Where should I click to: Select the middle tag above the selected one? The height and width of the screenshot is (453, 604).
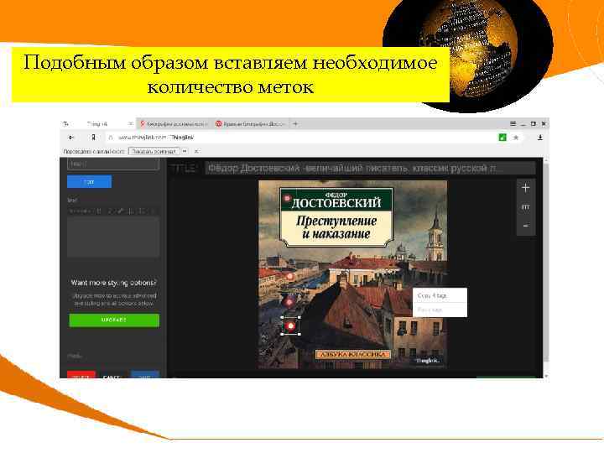pos(289,302)
